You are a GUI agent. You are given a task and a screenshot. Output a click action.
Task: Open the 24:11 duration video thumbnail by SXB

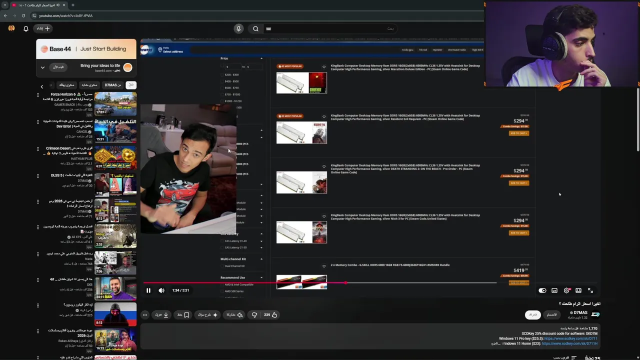pyautogui.click(x=115, y=288)
